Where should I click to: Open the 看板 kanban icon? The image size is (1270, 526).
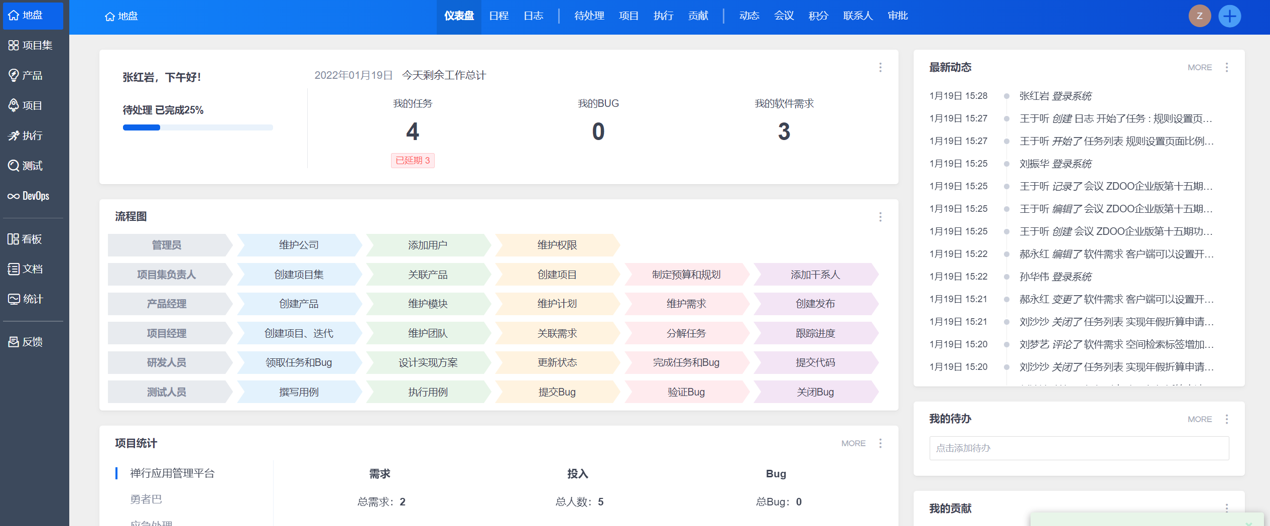(14, 239)
